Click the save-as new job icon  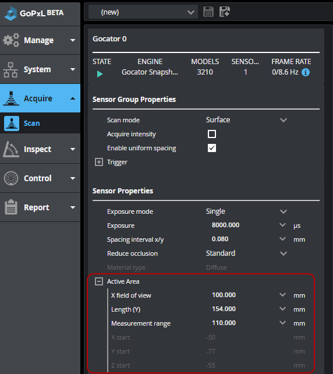pyautogui.click(x=225, y=12)
